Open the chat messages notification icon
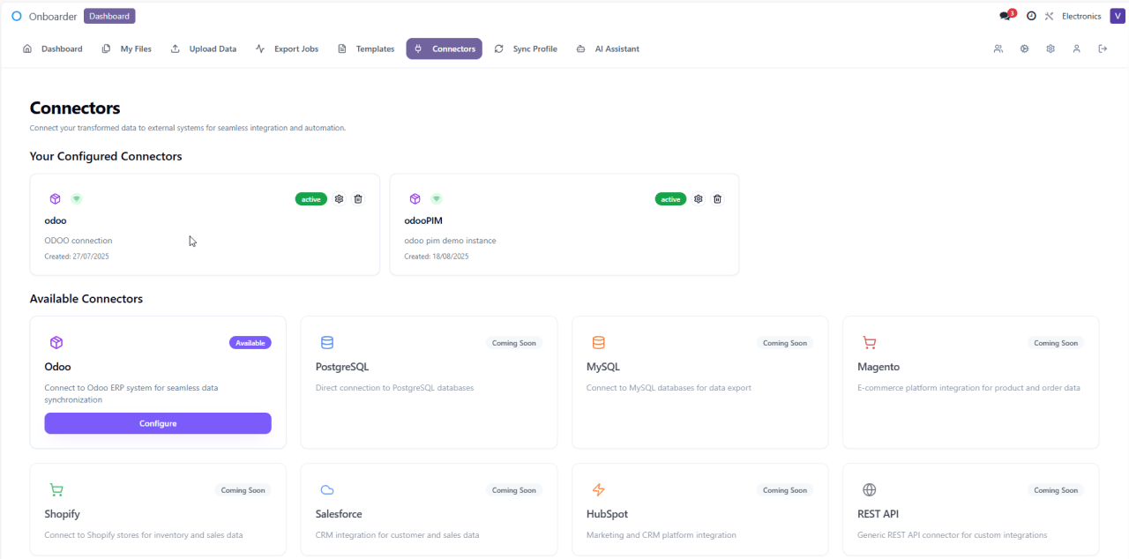 pyautogui.click(x=1006, y=16)
